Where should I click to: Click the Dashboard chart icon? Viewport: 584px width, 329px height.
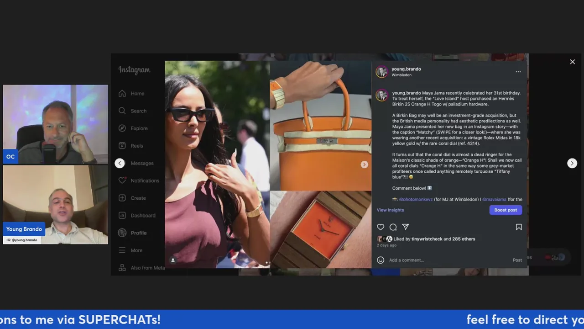(x=122, y=215)
